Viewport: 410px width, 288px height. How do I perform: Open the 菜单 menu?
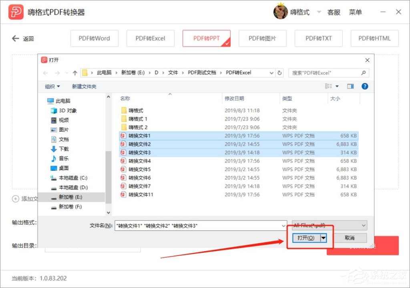point(356,12)
